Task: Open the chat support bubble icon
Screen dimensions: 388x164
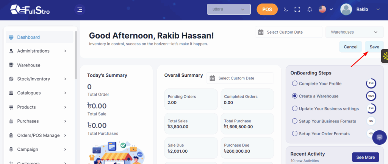Action: pyautogui.click(x=379, y=138)
